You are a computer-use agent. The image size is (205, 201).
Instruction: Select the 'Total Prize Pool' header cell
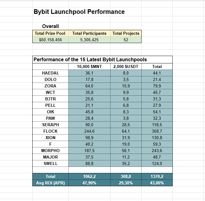click(x=50, y=33)
